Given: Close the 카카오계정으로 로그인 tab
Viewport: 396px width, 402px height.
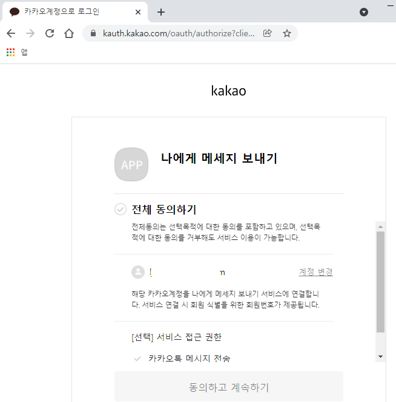Looking at the screenshot, I should coord(138,12).
